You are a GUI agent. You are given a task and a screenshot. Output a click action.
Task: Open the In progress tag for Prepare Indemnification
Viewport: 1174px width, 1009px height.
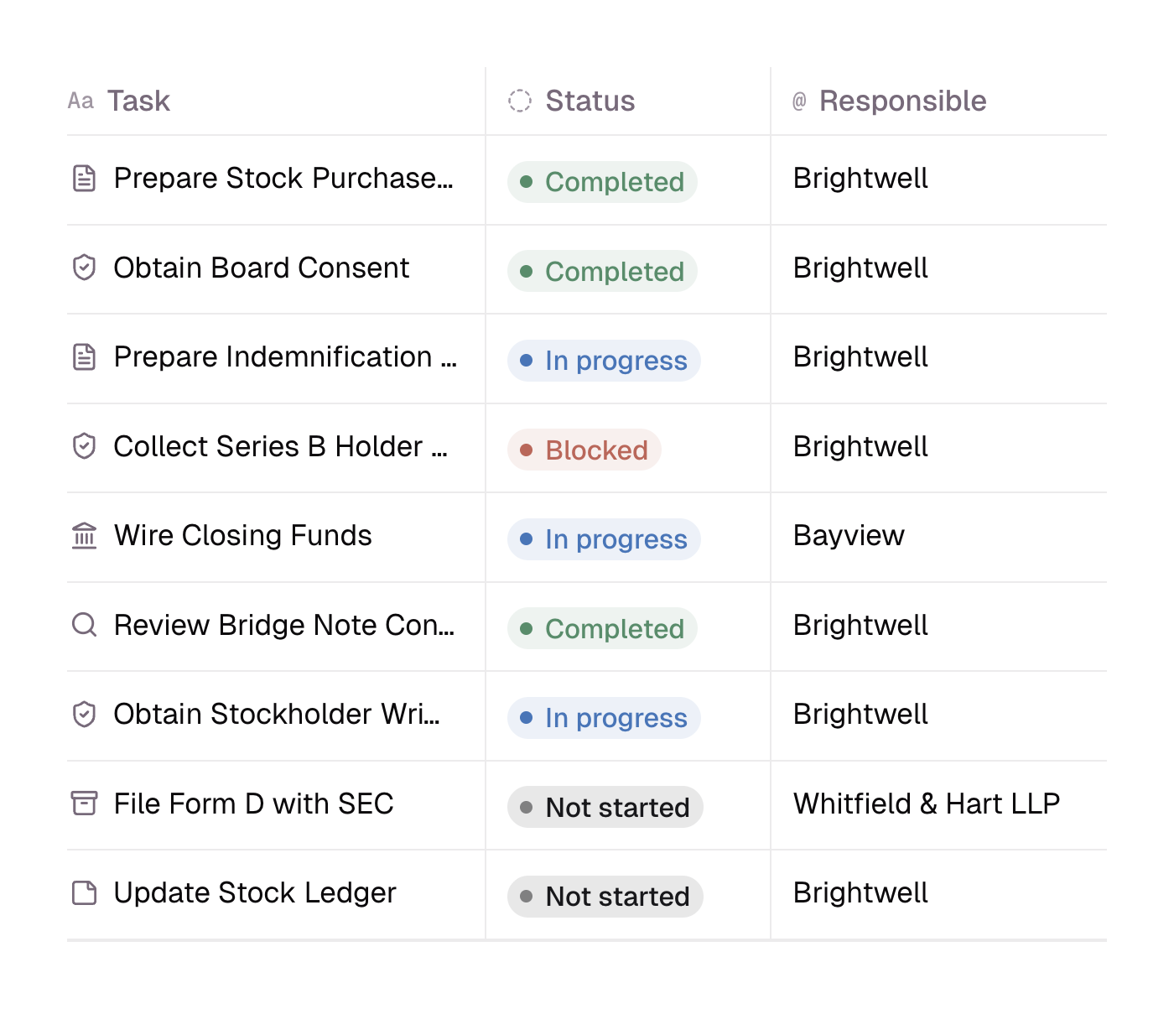pyautogui.click(x=604, y=361)
